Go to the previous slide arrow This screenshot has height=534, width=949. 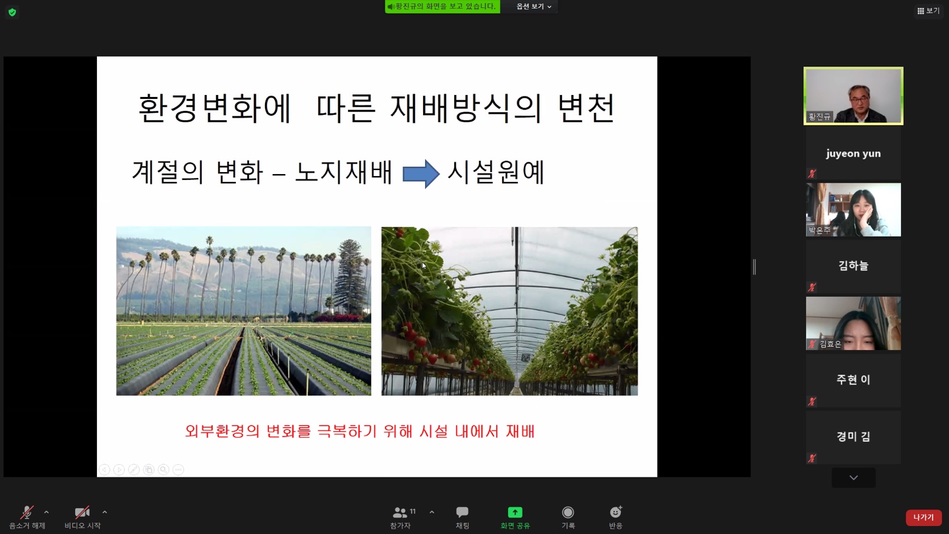104,469
